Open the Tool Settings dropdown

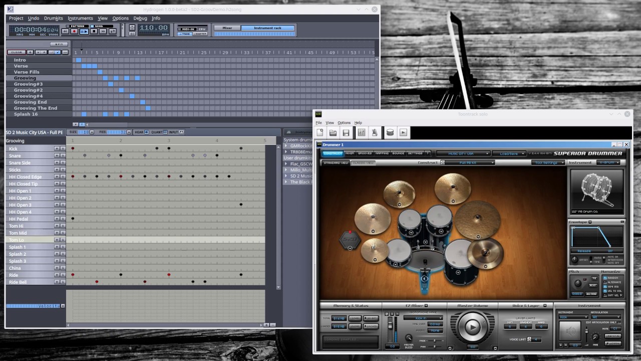(548, 162)
